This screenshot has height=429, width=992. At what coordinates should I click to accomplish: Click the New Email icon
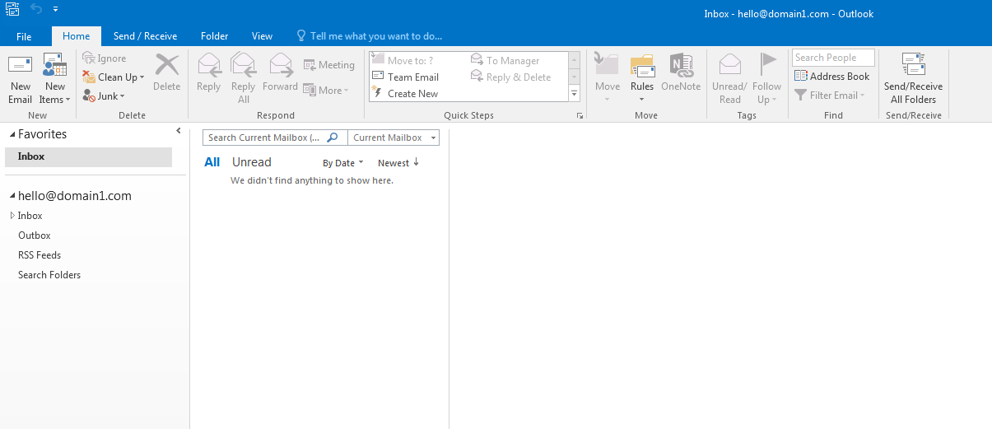20,66
